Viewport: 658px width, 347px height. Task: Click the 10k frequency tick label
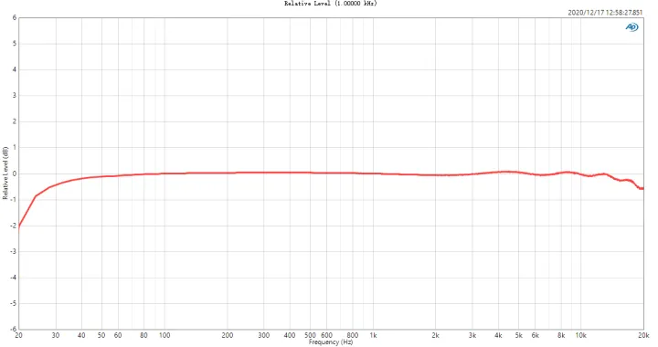point(581,335)
